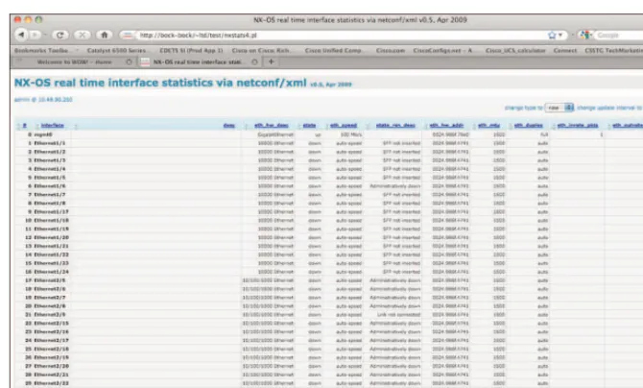
Task: Click the browser Forward arrow button
Action: coord(35,35)
